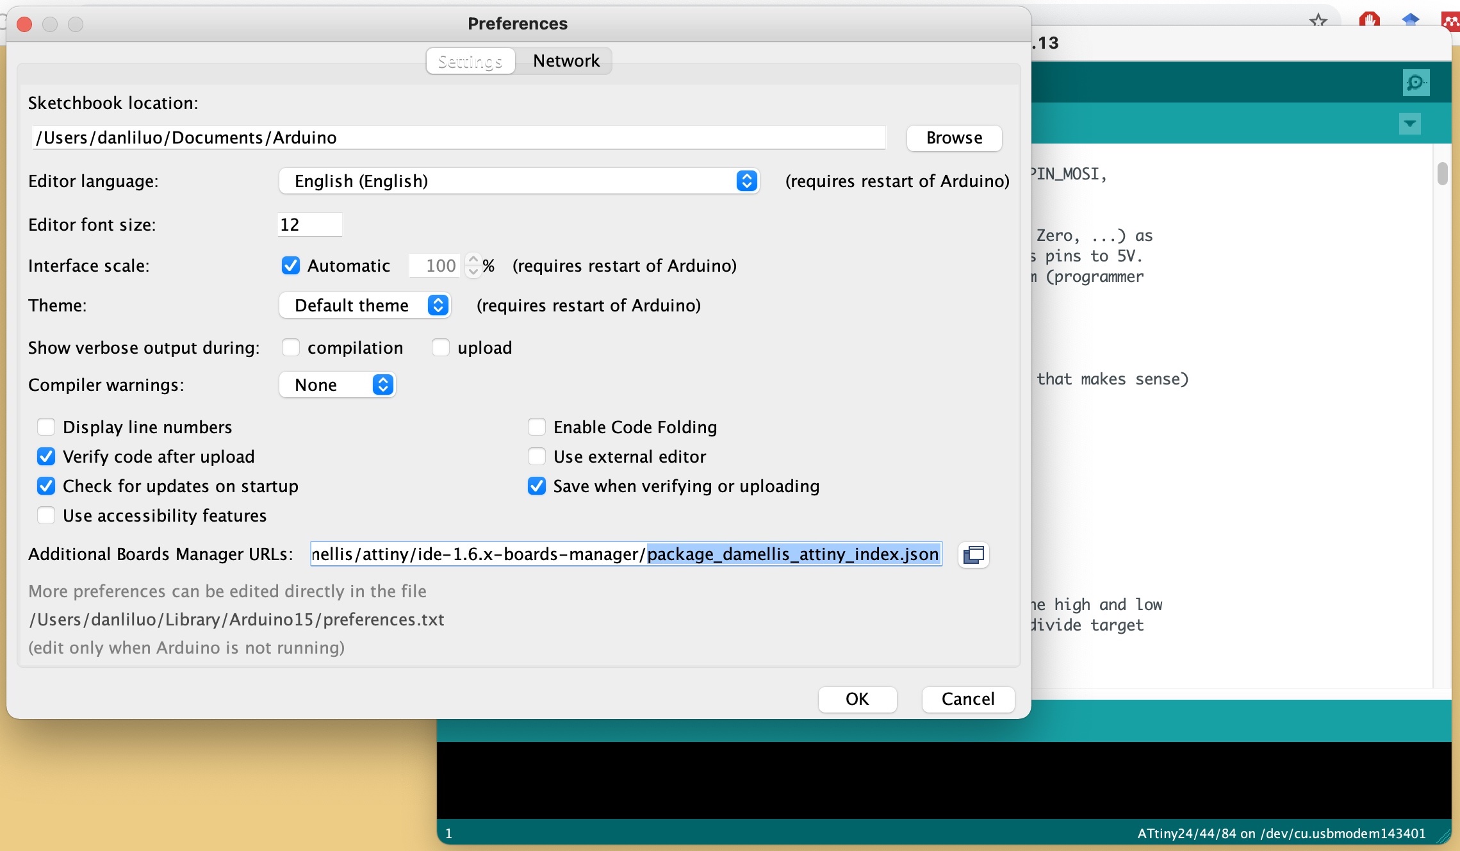Toggle the Automatic interface scale checkbox
This screenshot has height=851, width=1460.
(290, 265)
